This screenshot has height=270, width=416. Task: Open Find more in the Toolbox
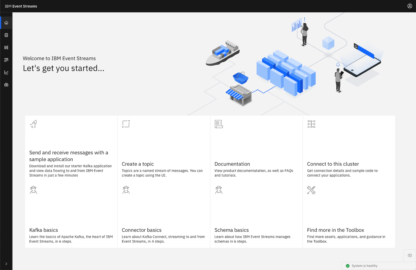point(336,230)
